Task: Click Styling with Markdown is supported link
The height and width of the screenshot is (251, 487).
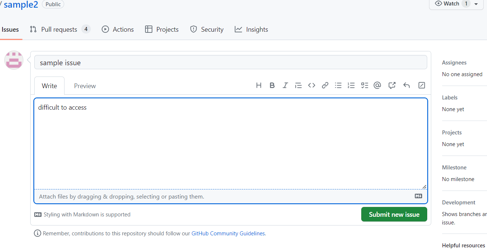Action: (x=82, y=215)
